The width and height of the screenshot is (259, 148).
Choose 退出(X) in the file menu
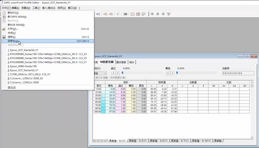click(x=48, y=87)
